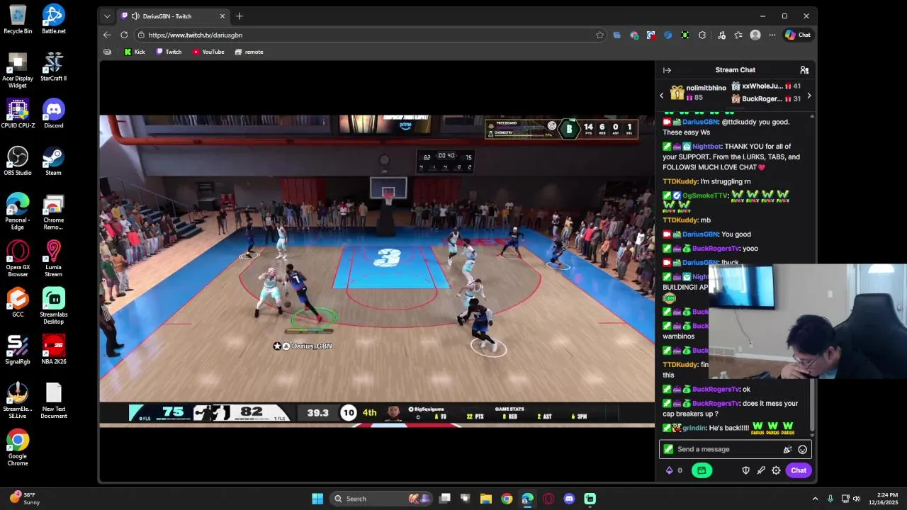Open the Discord desktop shortcut
This screenshot has width=907, height=510.
pos(53,113)
